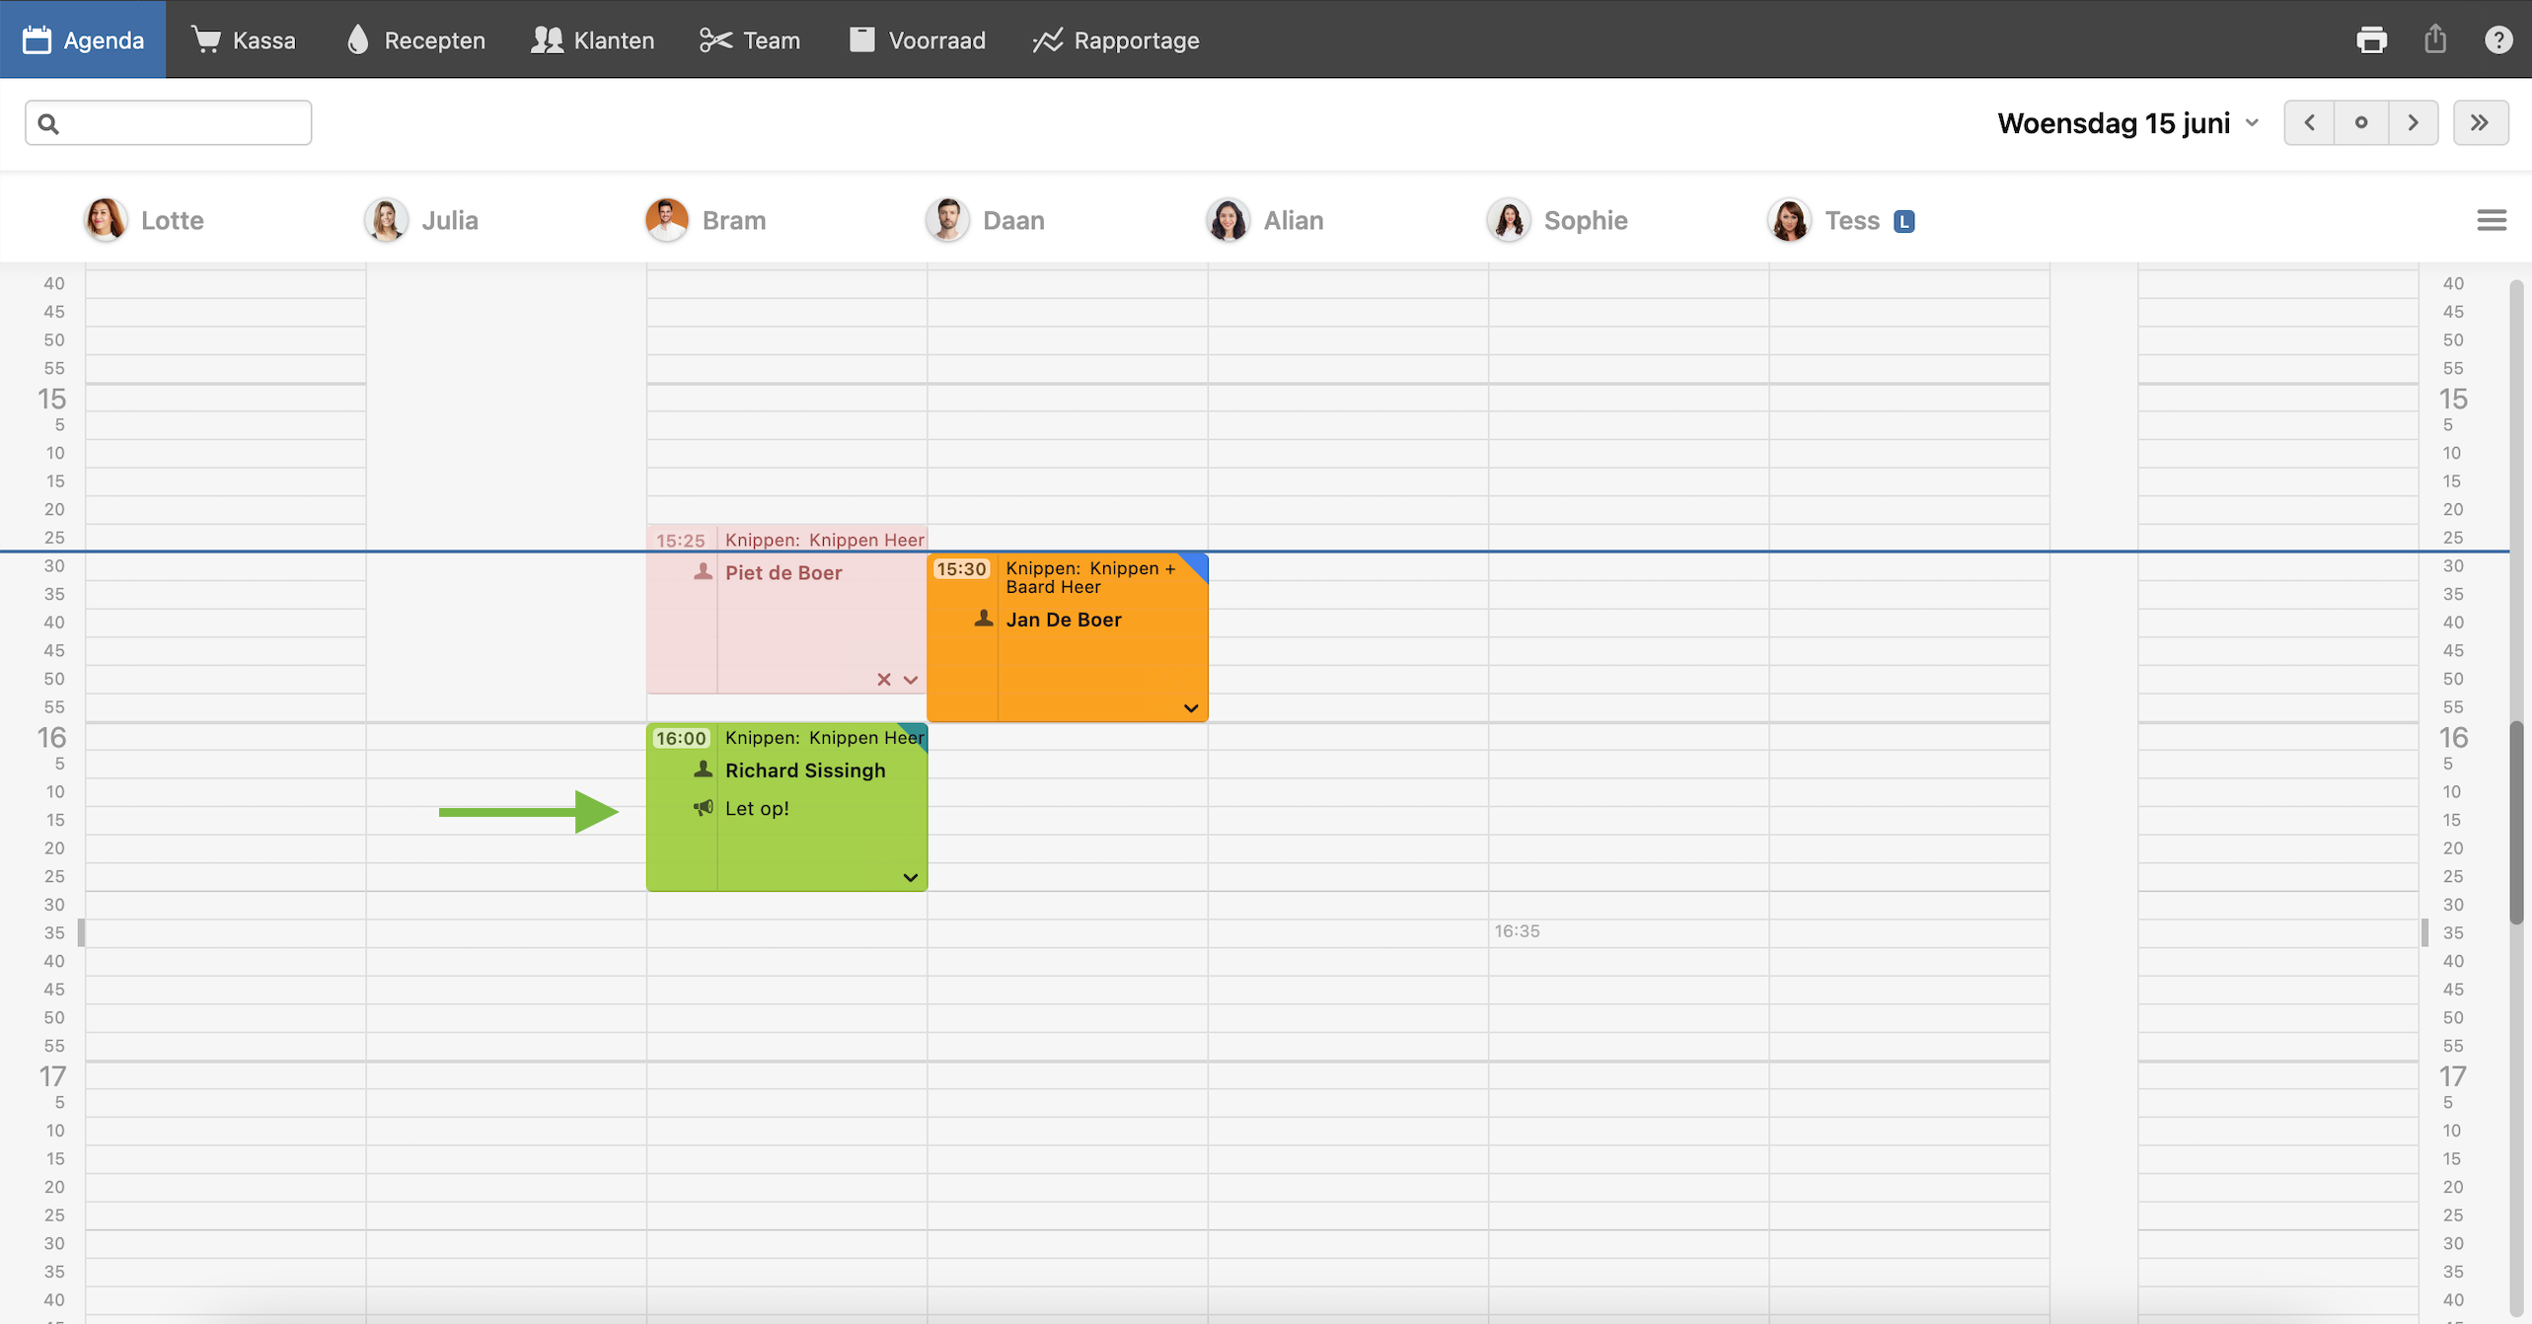This screenshot has height=1324, width=2532.
Task: Expand the Richard Sissingh appointment chevron
Action: point(910,877)
